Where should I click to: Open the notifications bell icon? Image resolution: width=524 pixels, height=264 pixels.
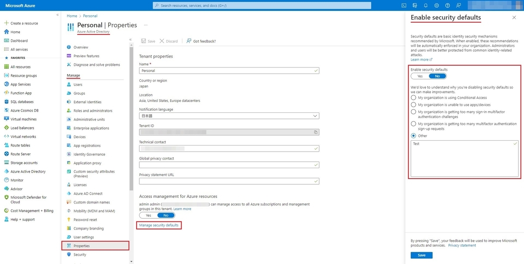[x=426, y=6]
